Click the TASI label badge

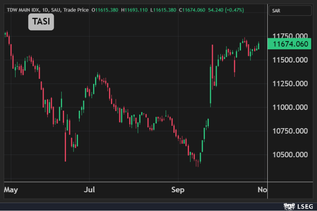(x=41, y=22)
